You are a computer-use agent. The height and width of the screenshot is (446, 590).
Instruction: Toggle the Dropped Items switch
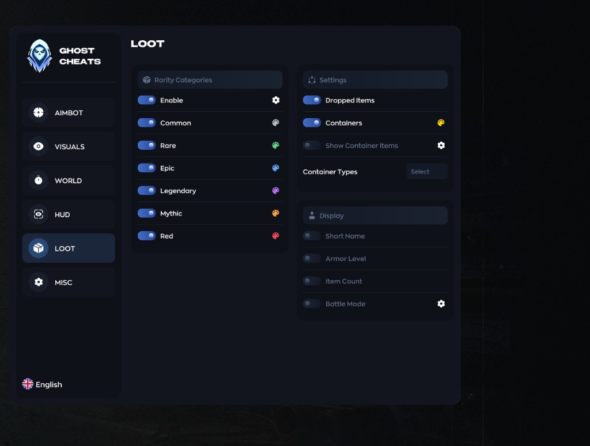click(312, 100)
